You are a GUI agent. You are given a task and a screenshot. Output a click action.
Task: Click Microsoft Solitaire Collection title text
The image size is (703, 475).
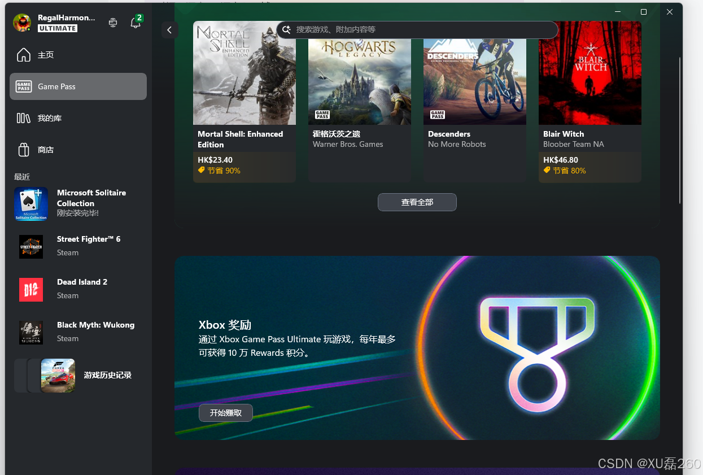(x=91, y=198)
